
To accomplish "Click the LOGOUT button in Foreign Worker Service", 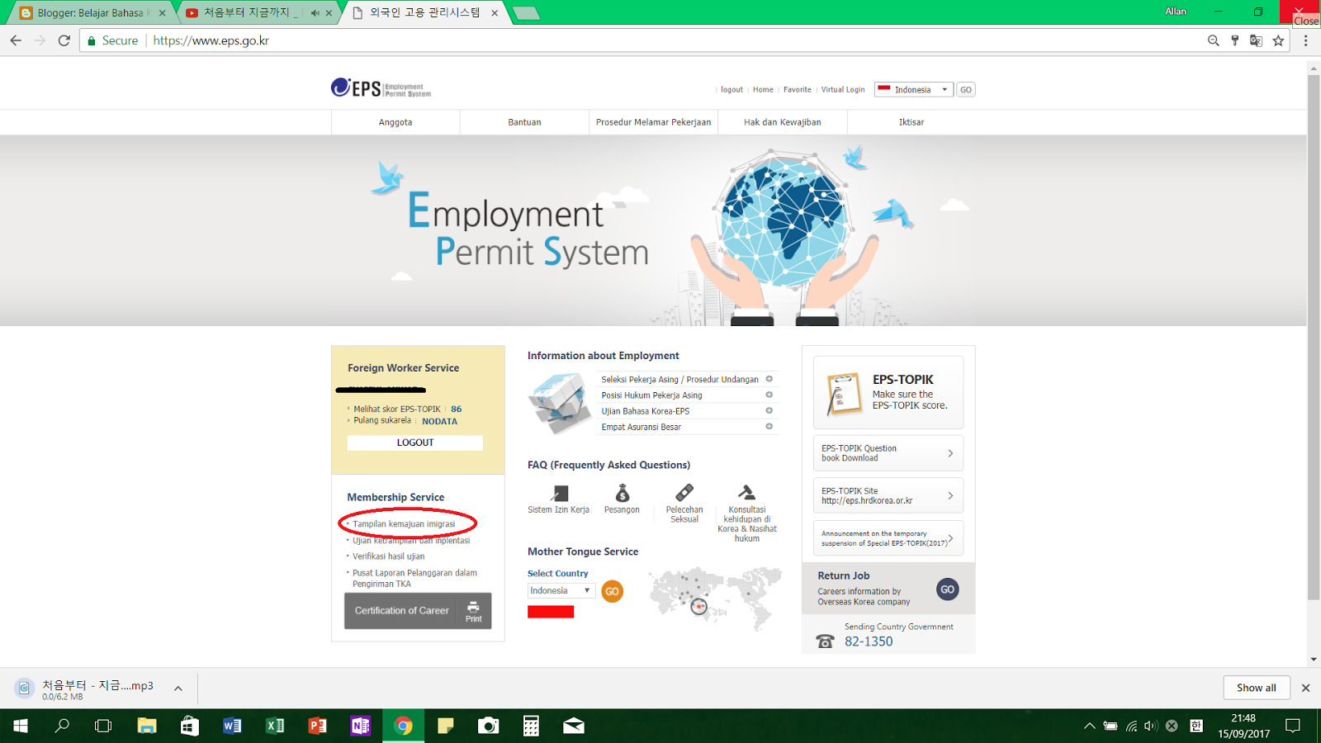I will [415, 442].
